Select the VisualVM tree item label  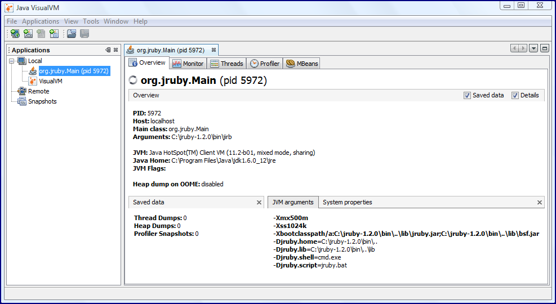[x=51, y=81]
